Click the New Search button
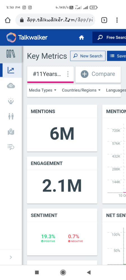Screen dimensions: 126x280 point(88,56)
